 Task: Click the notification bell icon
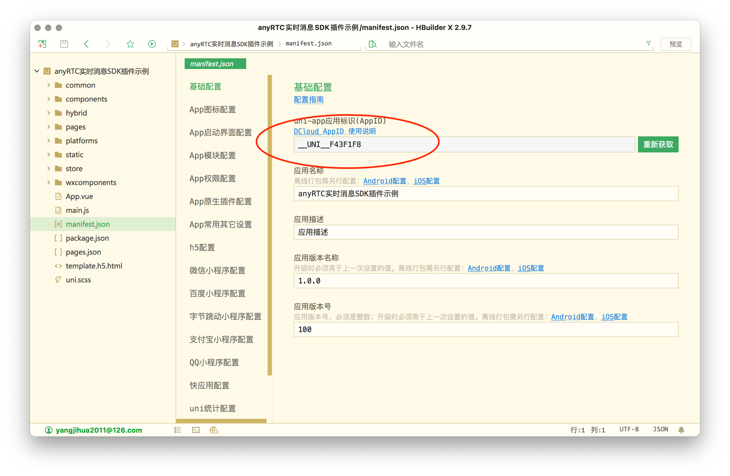click(x=681, y=430)
